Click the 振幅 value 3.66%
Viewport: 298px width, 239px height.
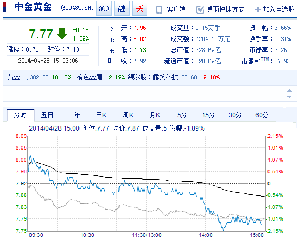(283, 28)
